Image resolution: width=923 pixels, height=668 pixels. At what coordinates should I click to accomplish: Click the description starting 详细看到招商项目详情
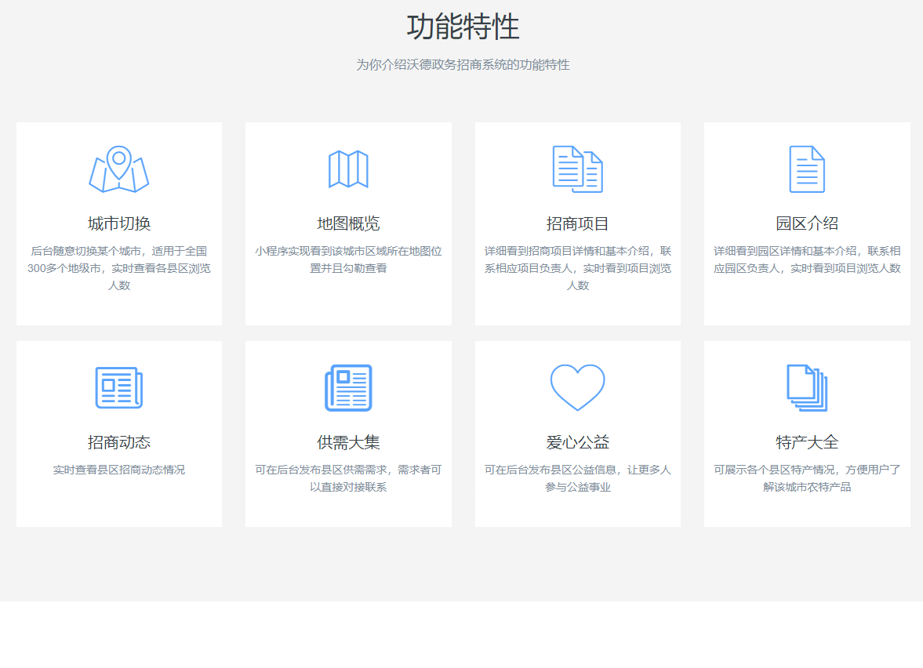[577, 268]
